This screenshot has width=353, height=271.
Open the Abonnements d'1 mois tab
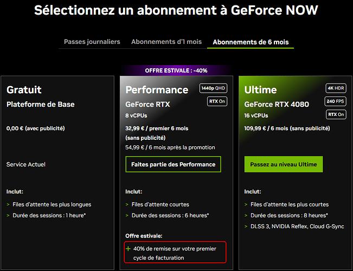pos(166,42)
